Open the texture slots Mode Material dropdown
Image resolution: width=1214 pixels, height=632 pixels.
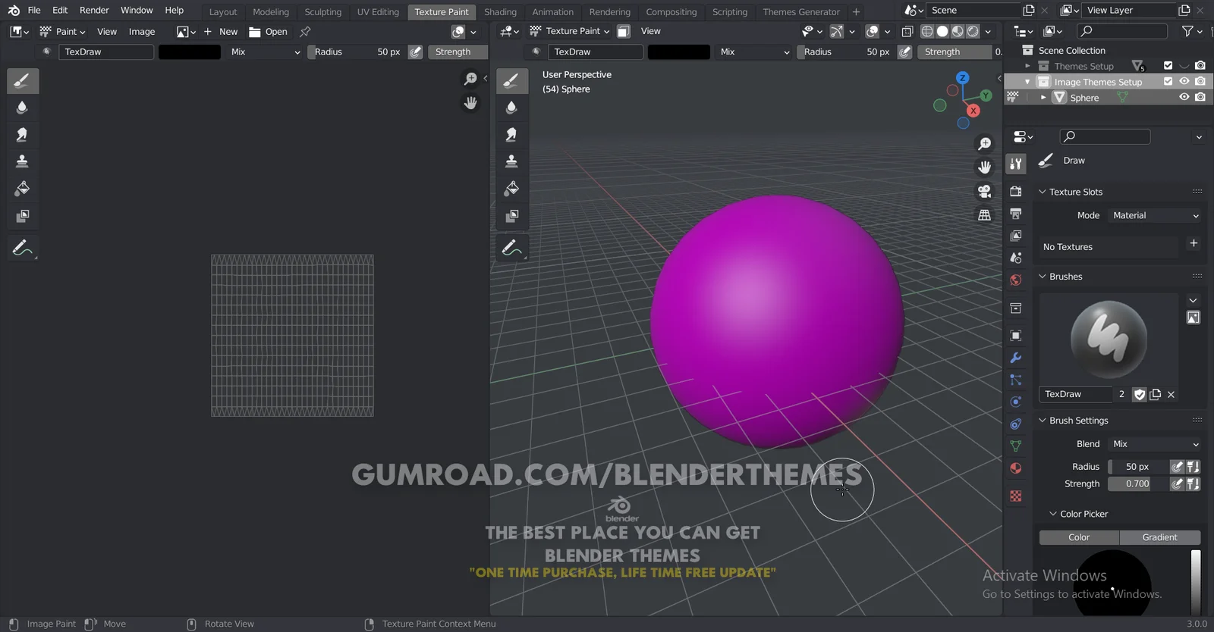(1155, 215)
